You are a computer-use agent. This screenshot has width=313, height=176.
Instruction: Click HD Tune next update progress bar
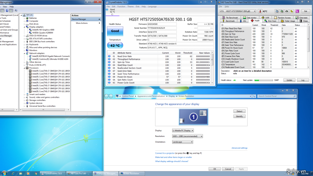tap(263, 80)
